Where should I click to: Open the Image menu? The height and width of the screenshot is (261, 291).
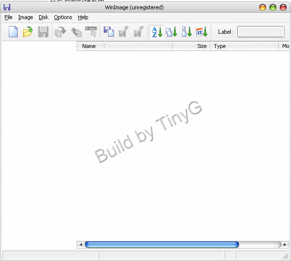[25, 17]
